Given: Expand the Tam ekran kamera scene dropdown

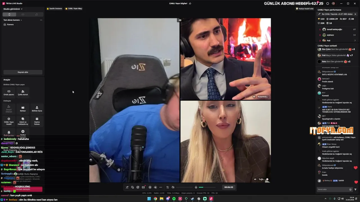Looking at the screenshot, I should (x=13, y=20).
